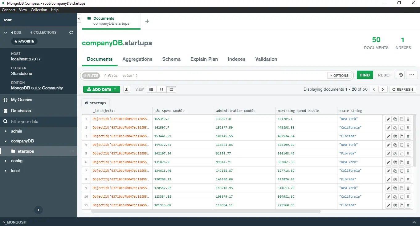
Task: Click the vertical table scrollbar
Action: 415,141
